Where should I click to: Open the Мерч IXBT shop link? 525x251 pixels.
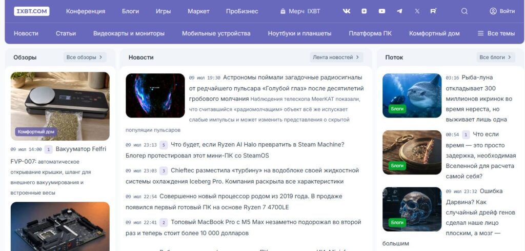[300, 11]
